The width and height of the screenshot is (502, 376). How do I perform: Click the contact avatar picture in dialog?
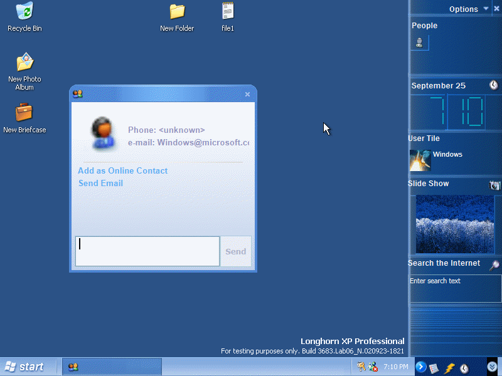[x=102, y=133]
